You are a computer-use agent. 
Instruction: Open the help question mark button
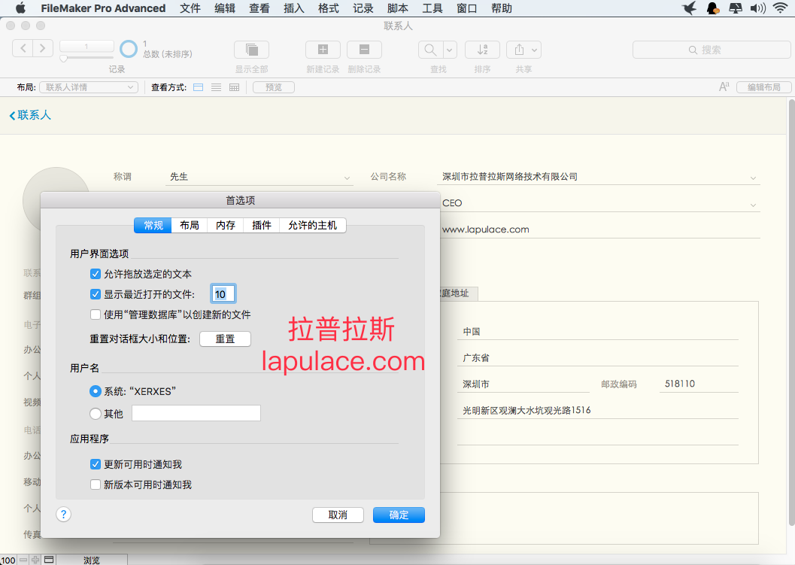click(x=63, y=515)
